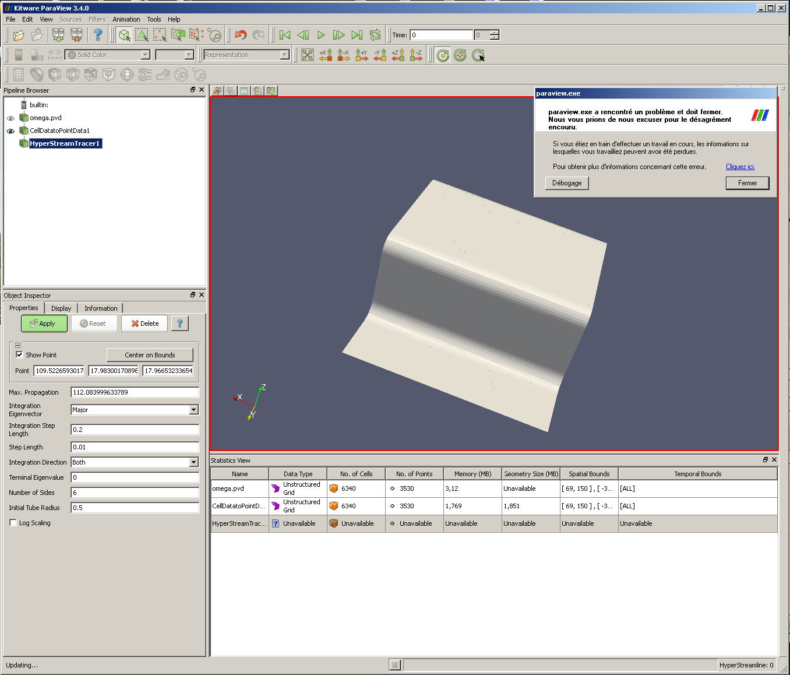
Task: Click the Reset camera icon
Action: click(x=308, y=55)
